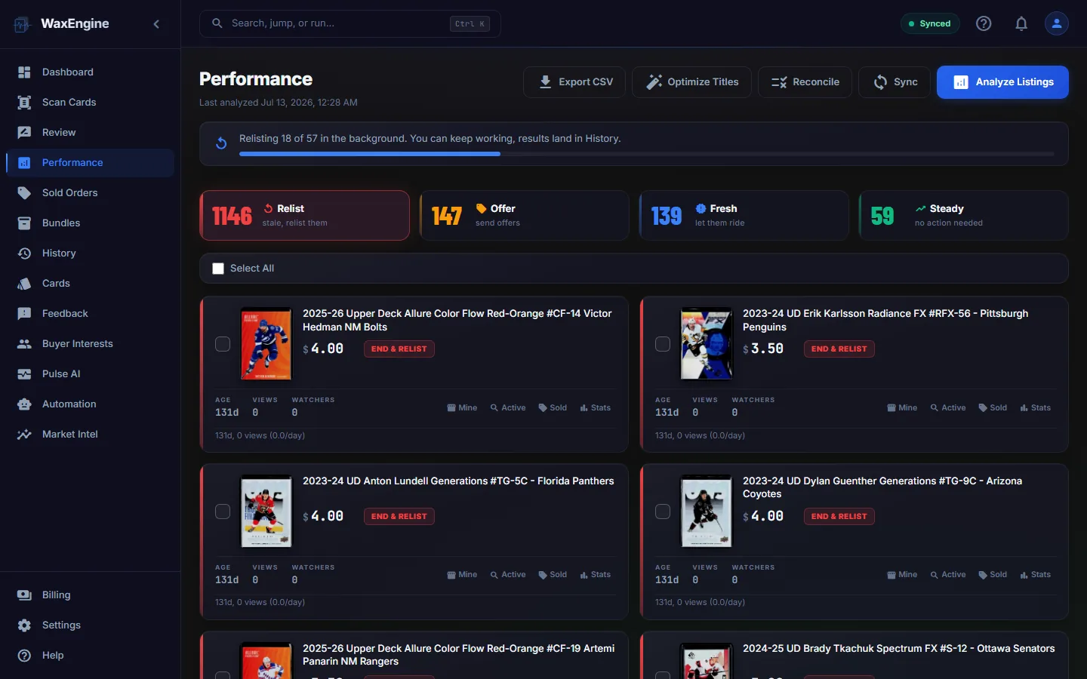Collapse the sidebar with the chevron
This screenshot has width=1087, height=679.
[156, 24]
